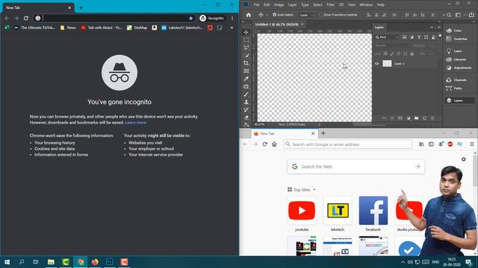Filter layers by type layers icon
This screenshot has height=268, width=478.
(419, 37)
